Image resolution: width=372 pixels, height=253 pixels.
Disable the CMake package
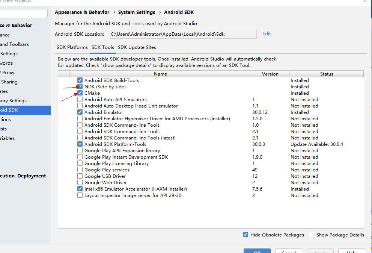coord(80,93)
